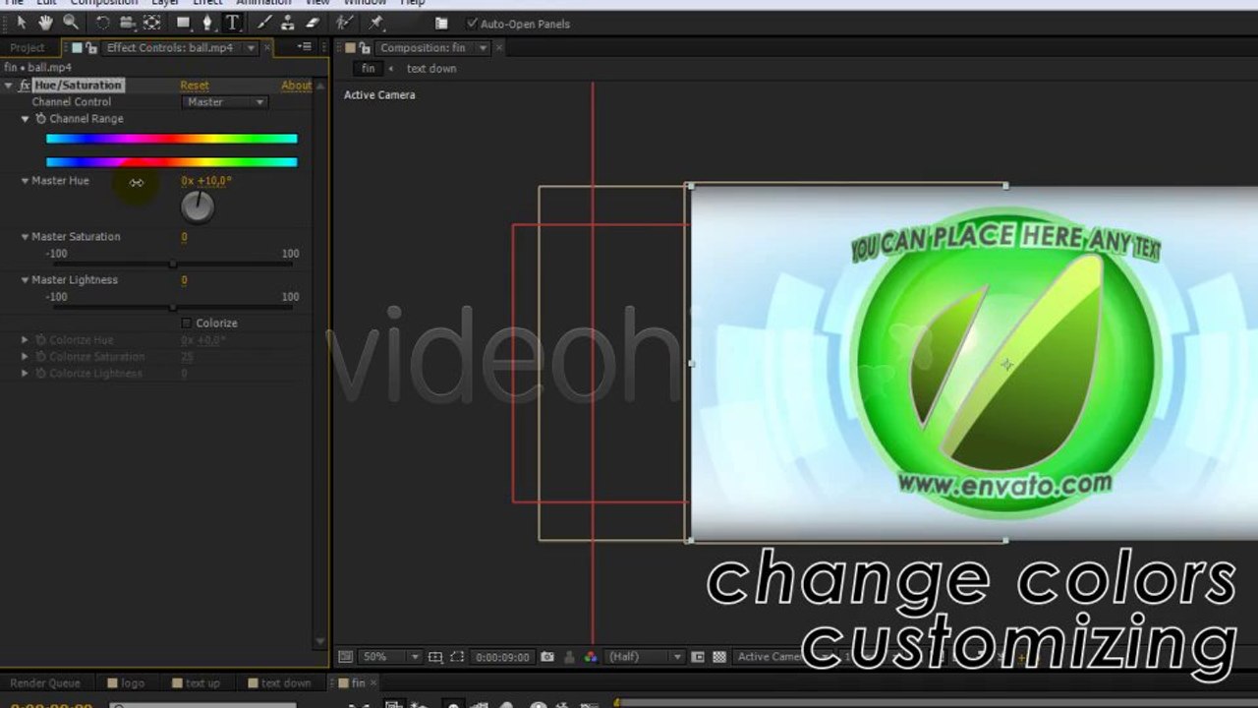The image size is (1258, 708).
Task: Open Effect Controls: ball.mp4 panel dropdown
Action: (x=252, y=47)
